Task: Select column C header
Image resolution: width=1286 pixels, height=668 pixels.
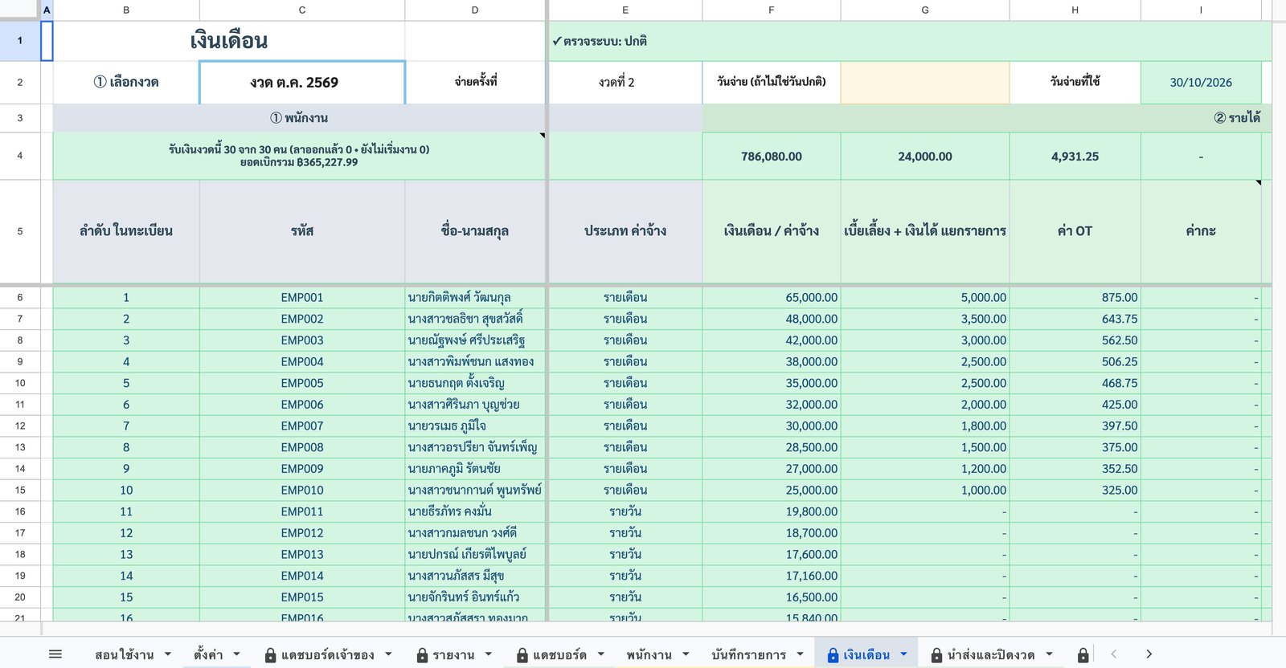Action: tap(302, 10)
